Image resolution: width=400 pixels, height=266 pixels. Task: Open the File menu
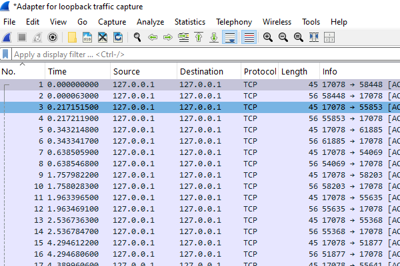(x=9, y=22)
